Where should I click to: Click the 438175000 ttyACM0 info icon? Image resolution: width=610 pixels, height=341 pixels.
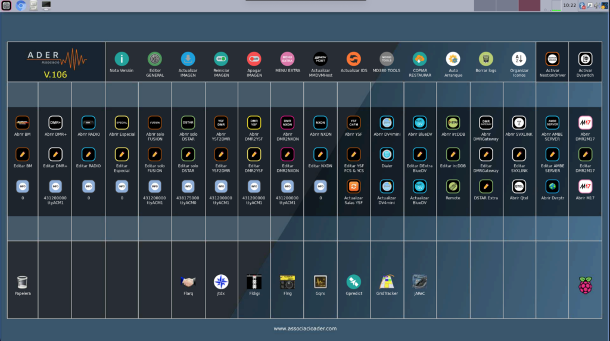coord(188,186)
